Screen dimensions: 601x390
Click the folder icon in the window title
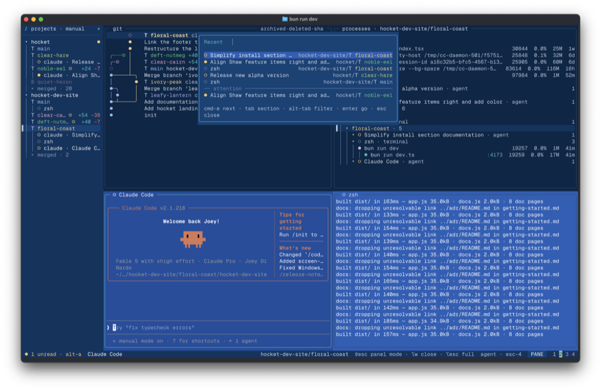point(285,19)
